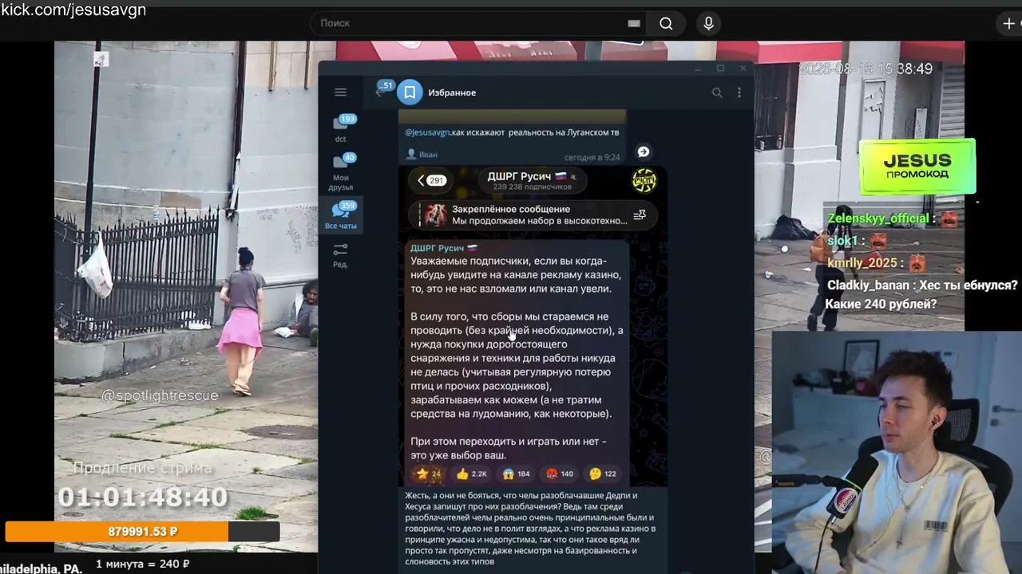Open the chat three-dot menu
Screen dimensions: 1022x574
pos(739,92)
